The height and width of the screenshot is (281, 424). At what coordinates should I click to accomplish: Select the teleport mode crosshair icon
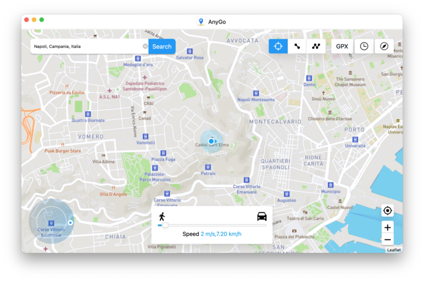click(x=278, y=46)
